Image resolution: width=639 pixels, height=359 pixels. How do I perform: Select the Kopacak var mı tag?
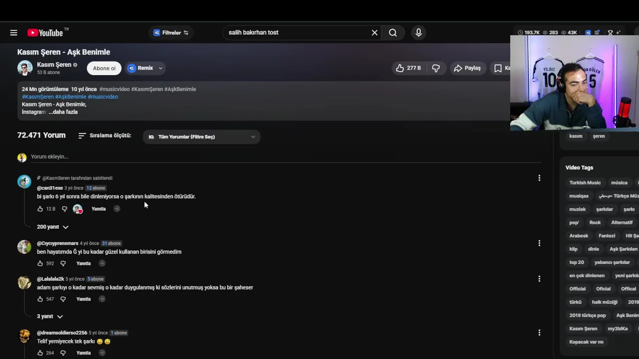coord(587,342)
